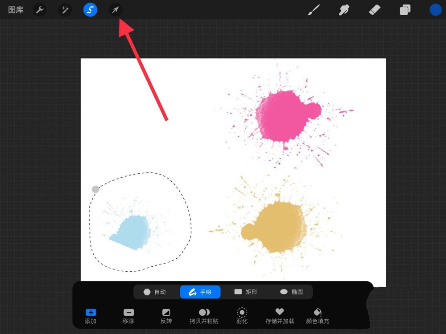Select the Smudge finger tool
The width and height of the screenshot is (446, 334).
pyautogui.click(x=344, y=10)
